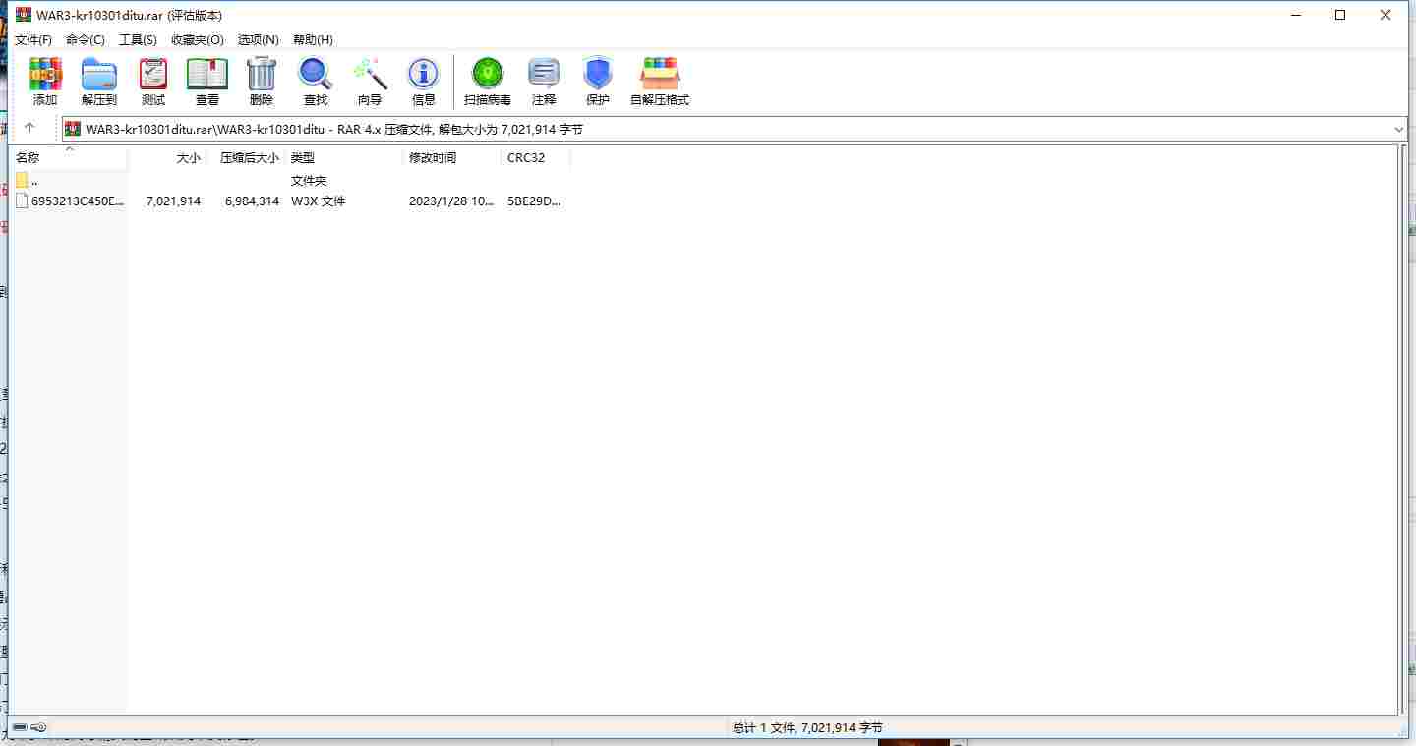The width and height of the screenshot is (1416, 746).
Task: Open the 命令(C) menu
Action: tap(86, 40)
